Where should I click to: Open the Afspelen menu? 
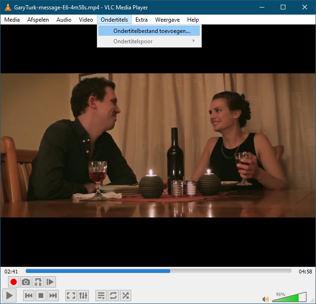[38, 20]
